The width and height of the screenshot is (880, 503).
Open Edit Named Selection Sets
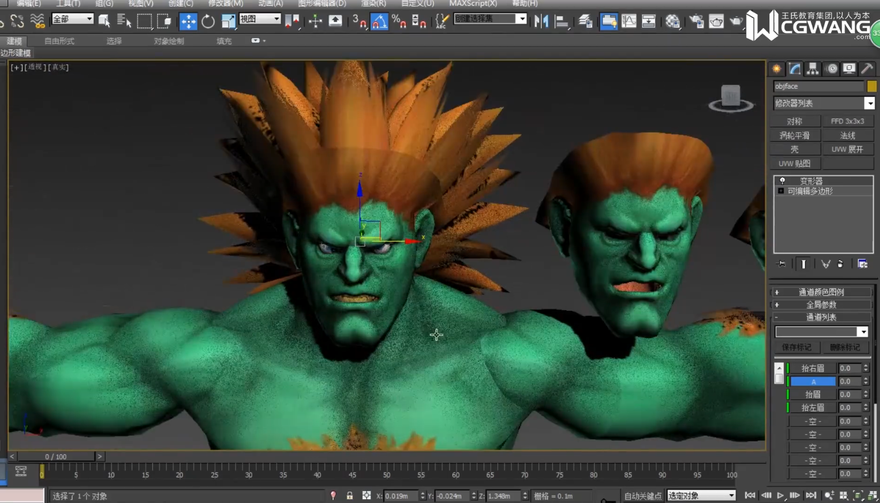click(x=442, y=21)
